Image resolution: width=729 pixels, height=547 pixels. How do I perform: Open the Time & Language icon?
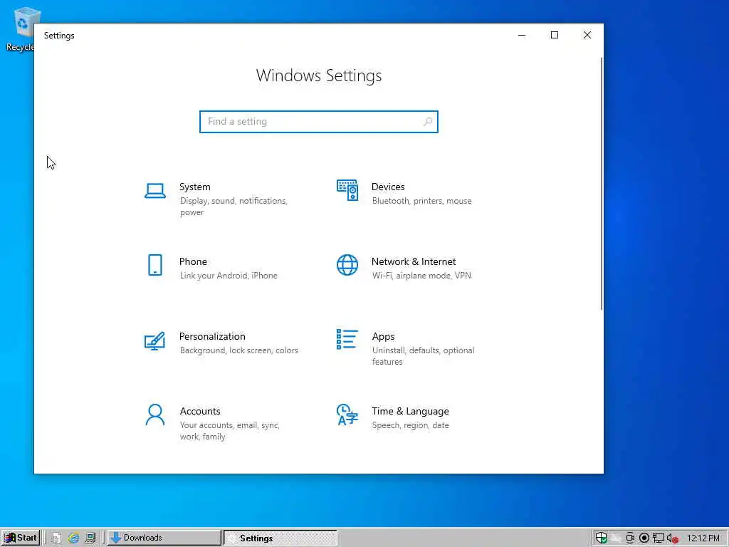(347, 415)
